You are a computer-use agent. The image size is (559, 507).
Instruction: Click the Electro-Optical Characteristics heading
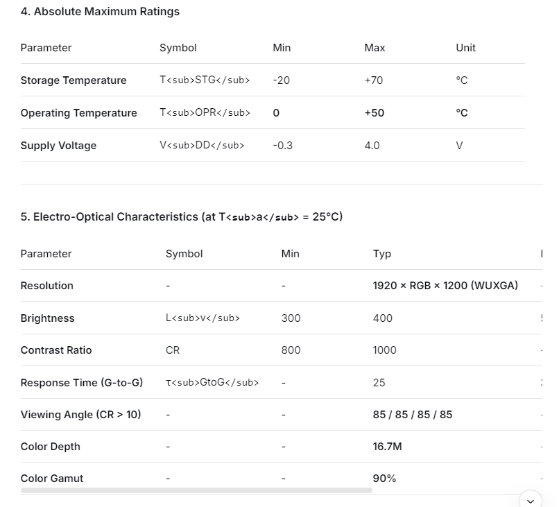(181, 217)
